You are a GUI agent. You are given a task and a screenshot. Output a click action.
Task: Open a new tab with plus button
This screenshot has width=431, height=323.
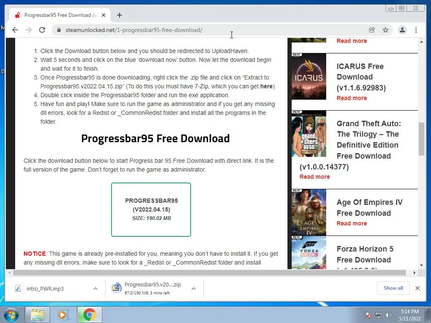click(x=119, y=15)
